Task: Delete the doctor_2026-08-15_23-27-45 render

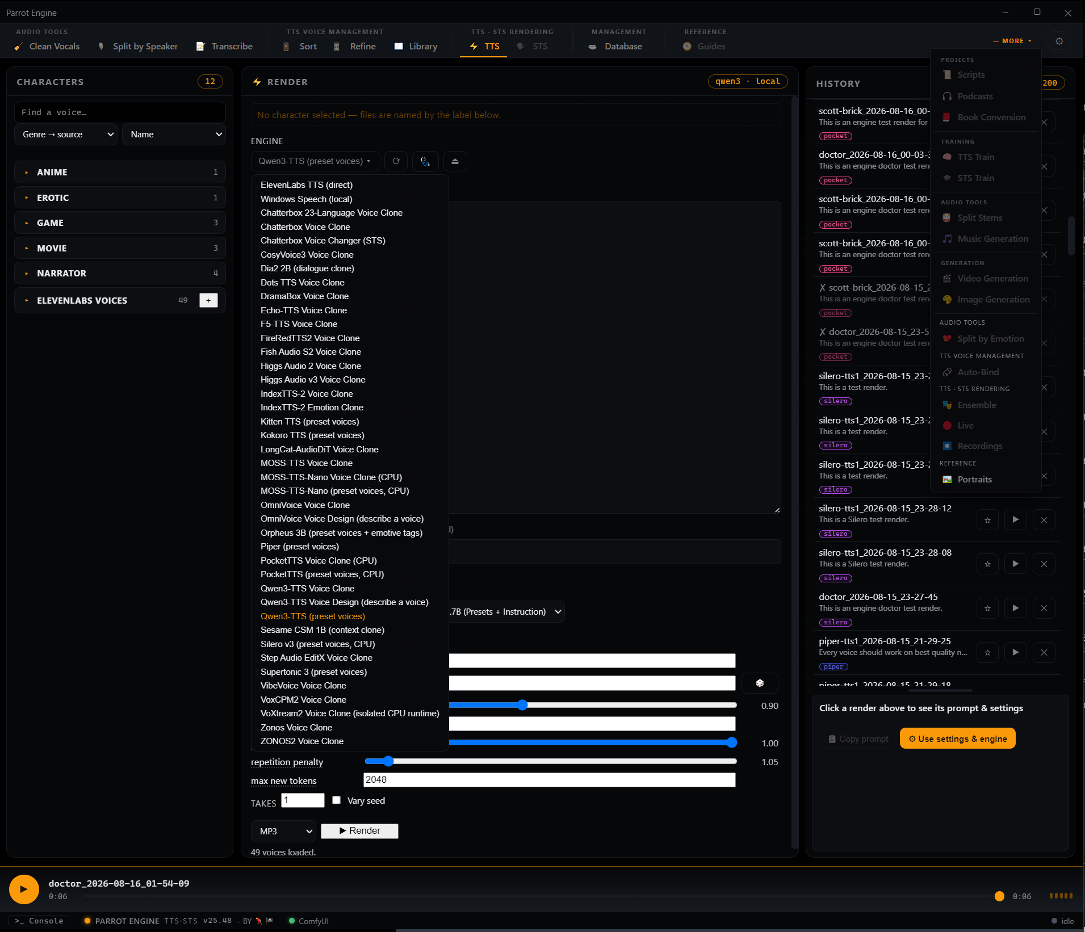Action: (x=1044, y=608)
